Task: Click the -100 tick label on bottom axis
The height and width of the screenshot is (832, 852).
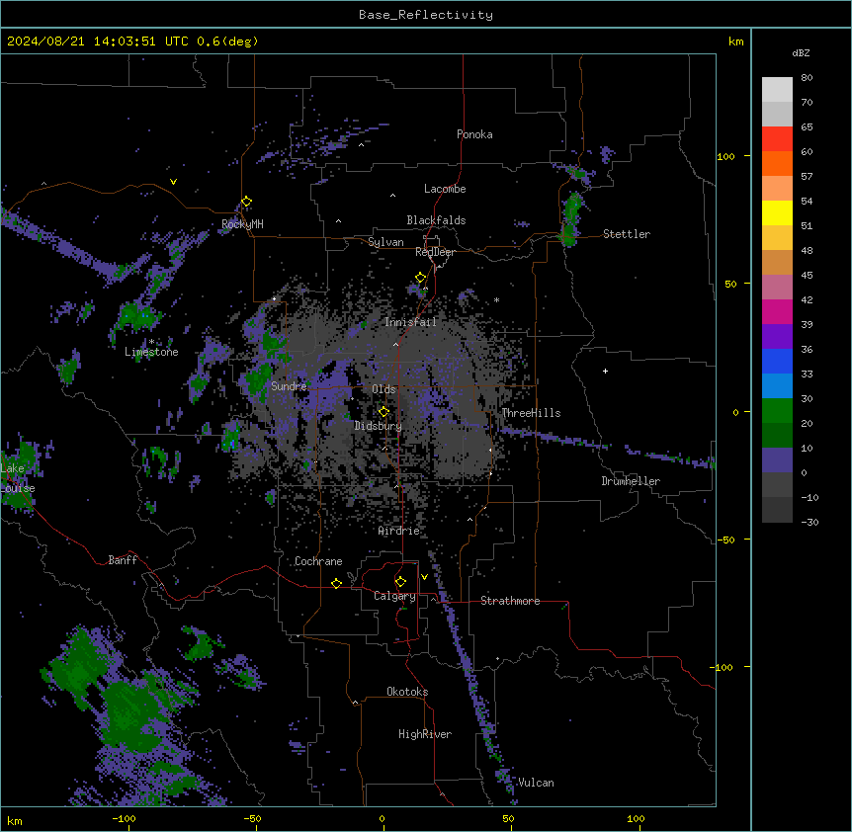Action: tap(124, 818)
